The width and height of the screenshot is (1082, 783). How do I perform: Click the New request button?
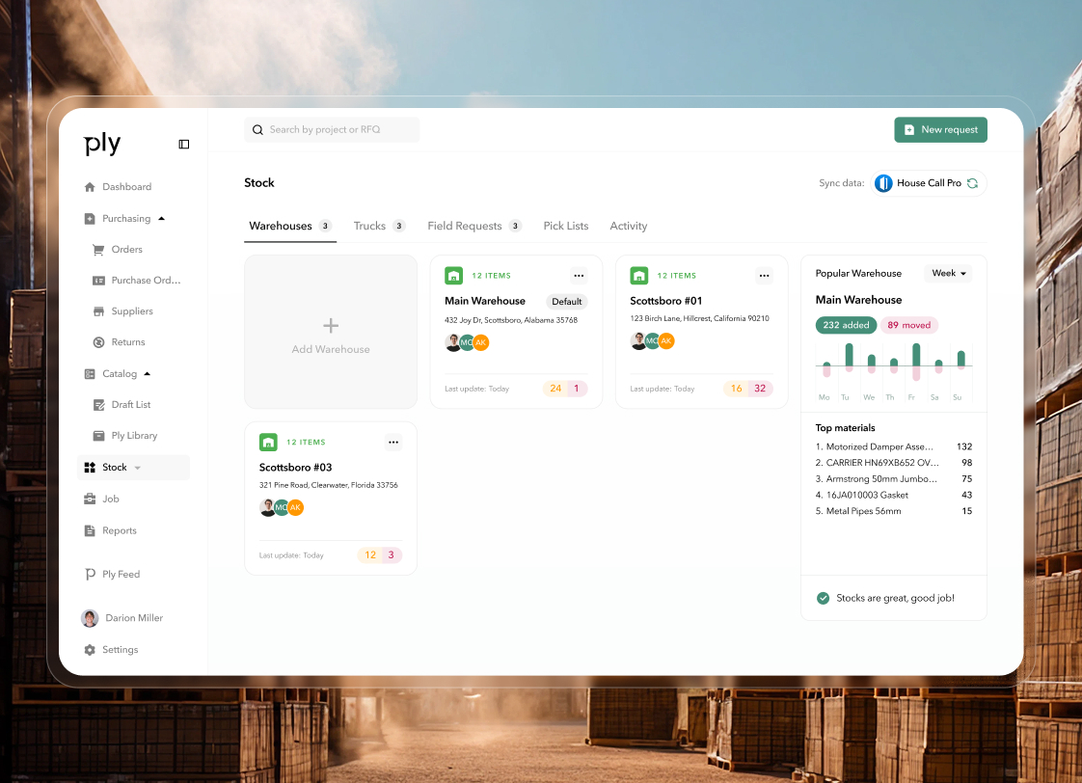point(940,129)
